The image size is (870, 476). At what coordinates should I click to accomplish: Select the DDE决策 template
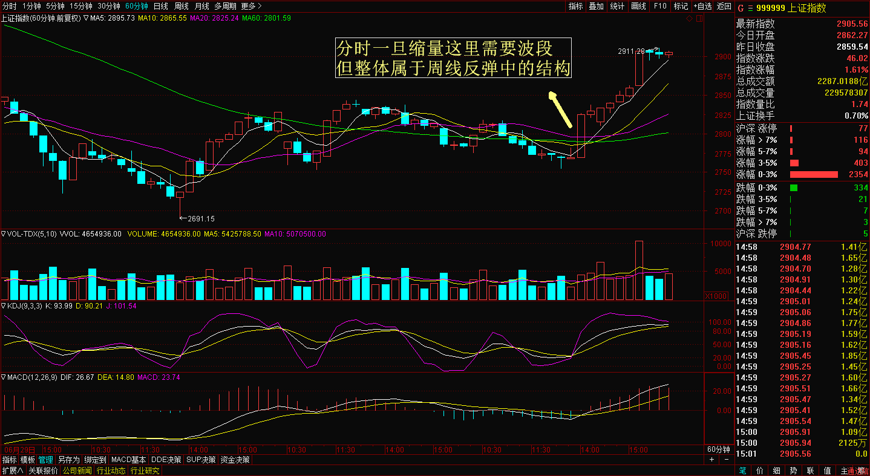coord(166,460)
